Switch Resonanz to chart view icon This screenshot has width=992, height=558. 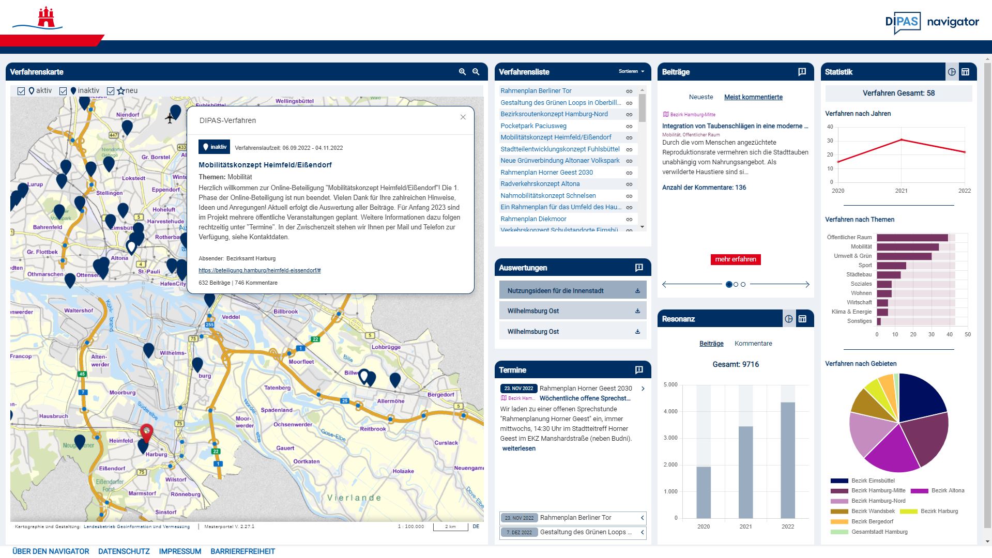tap(789, 319)
